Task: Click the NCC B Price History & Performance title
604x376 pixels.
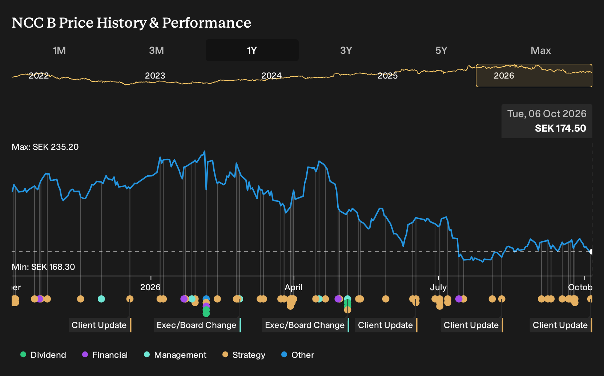Action: click(x=132, y=23)
